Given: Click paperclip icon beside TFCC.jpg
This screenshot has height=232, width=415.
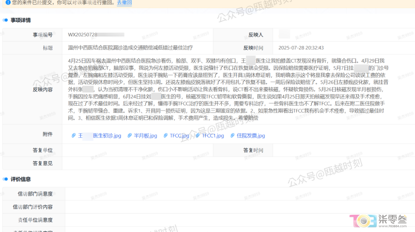Looking at the screenshot, I should click(165, 136).
